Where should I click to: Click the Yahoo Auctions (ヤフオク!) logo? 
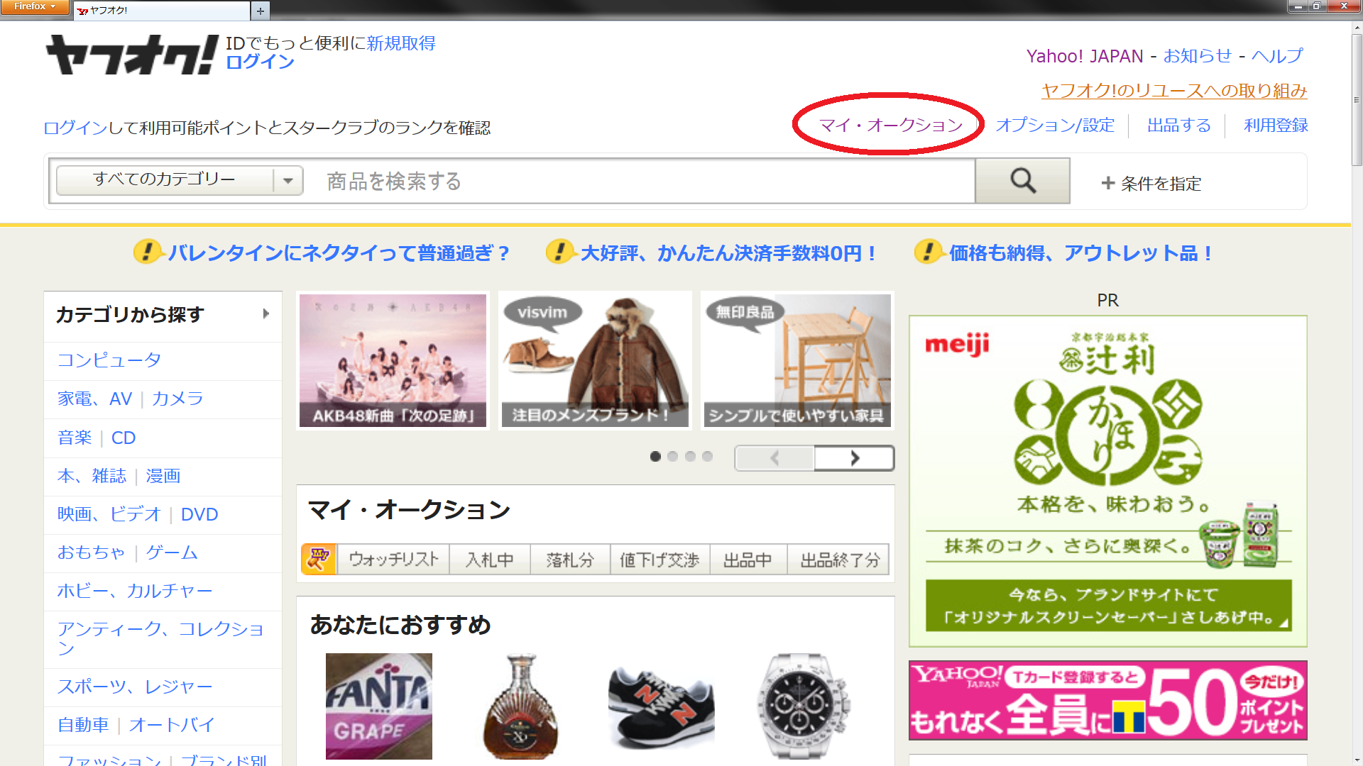[132, 55]
